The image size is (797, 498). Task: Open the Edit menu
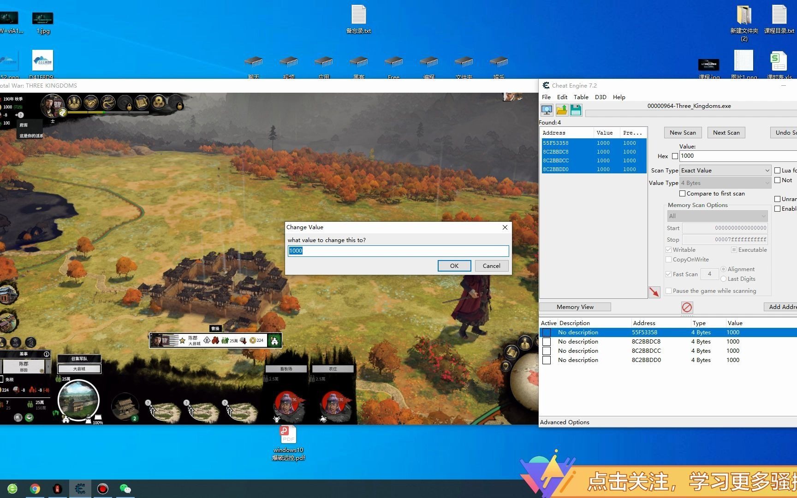562,97
